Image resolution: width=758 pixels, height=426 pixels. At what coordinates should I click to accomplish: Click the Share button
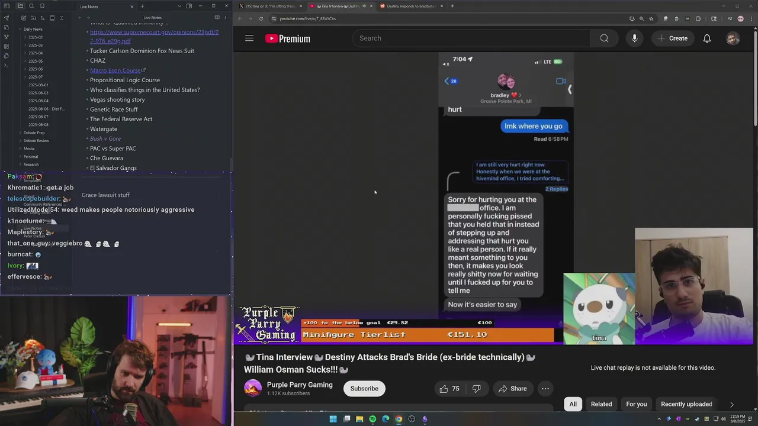click(512, 389)
